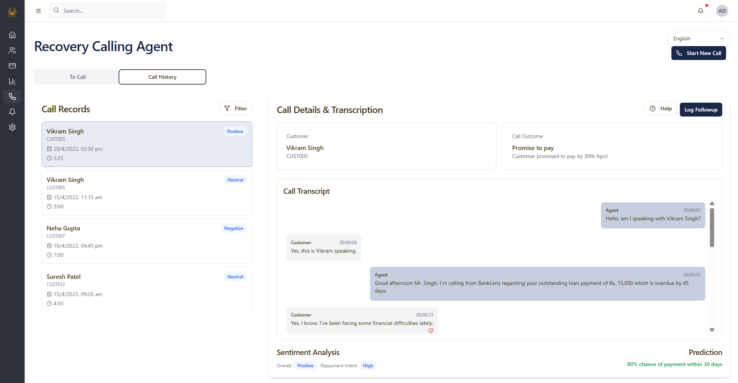Open the AD user avatar menu
The image size is (738, 383).
pyautogui.click(x=722, y=11)
